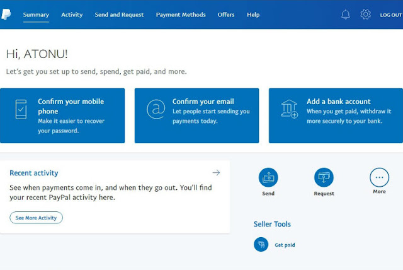Open notifications bell icon
Viewport: 403px width, 270px height.
[346, 15]
